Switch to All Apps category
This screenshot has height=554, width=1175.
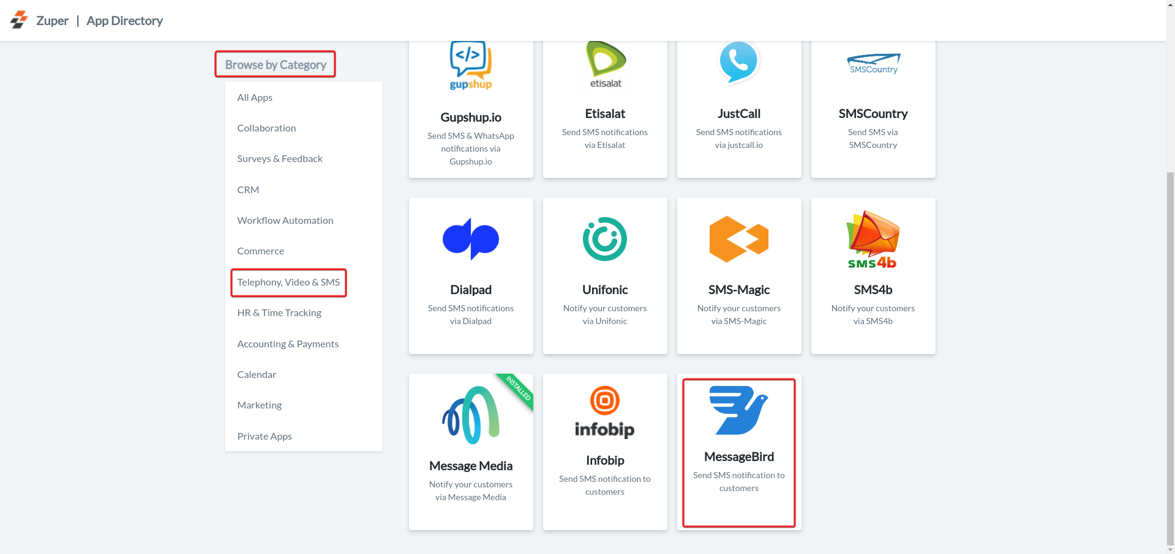(255, 97)
